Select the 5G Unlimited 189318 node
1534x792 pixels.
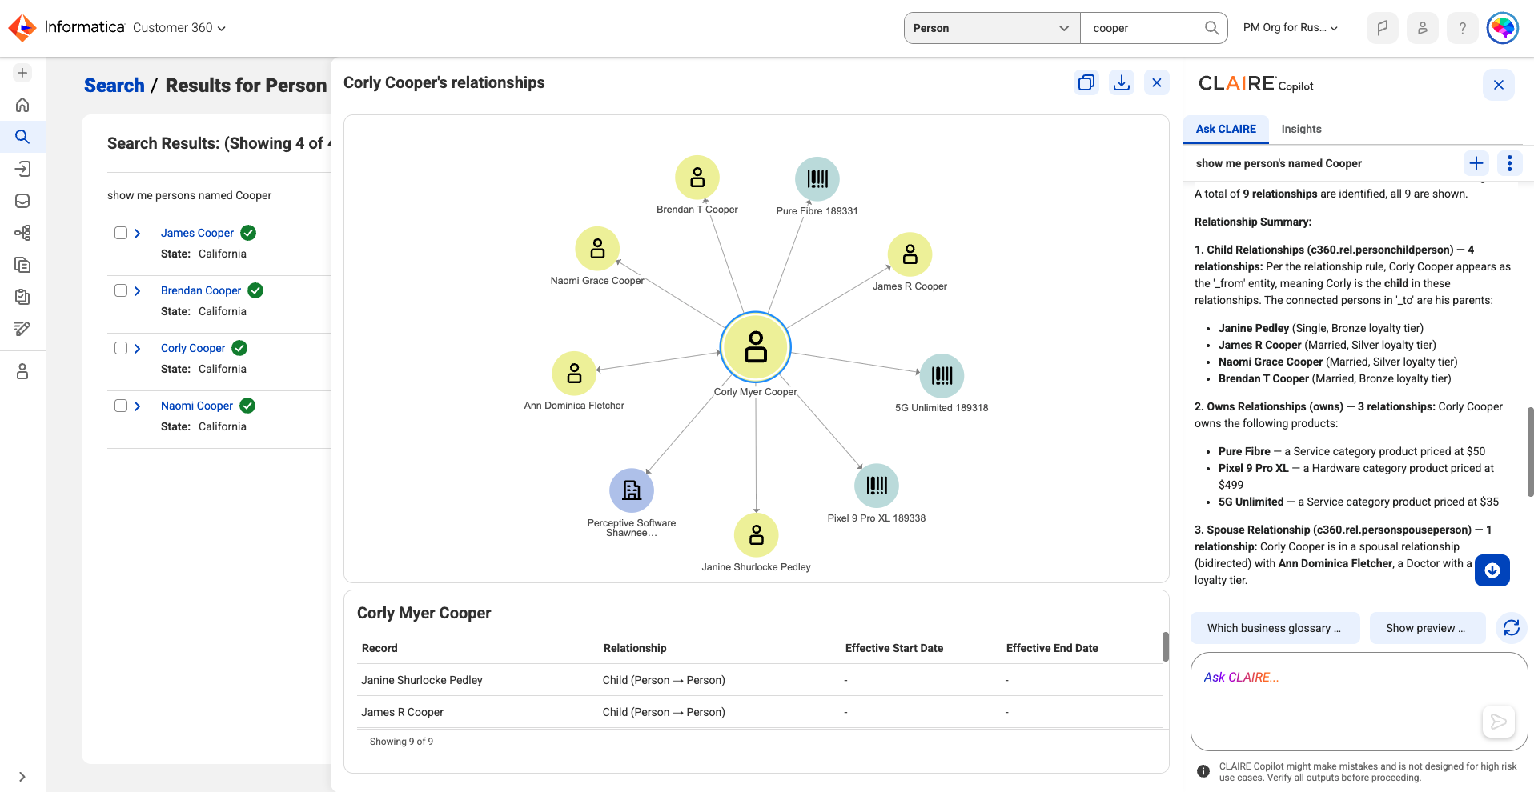[942, 376]
